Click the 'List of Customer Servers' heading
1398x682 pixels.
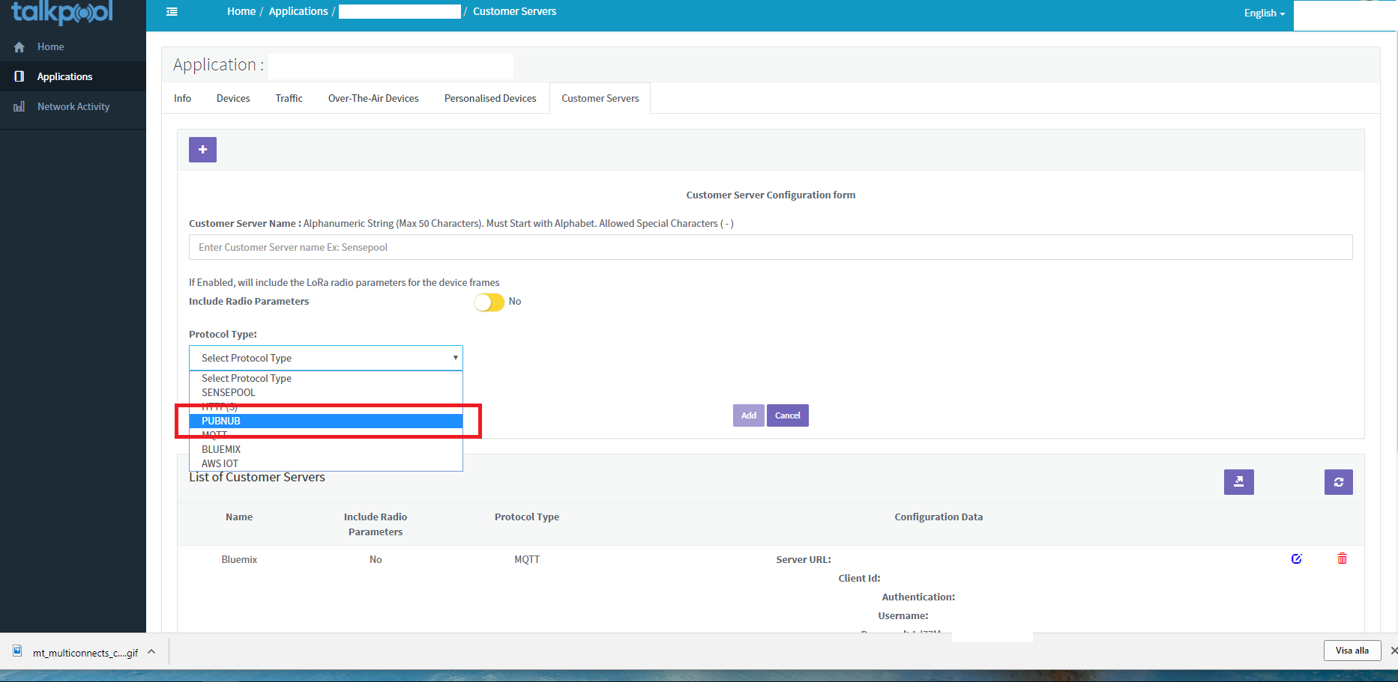pyautogui.click(x=257, y=477)
